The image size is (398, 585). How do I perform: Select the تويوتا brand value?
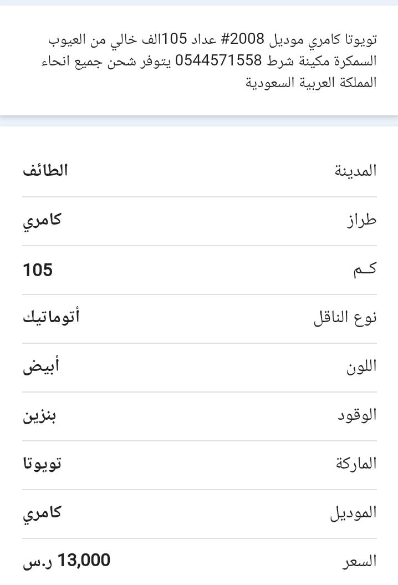coord(42,464)
